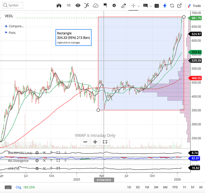Viewport: 205px width, 193px height.
Task: Open the Views eye icon menu
Action: pyautogui.click(x=78, y=5)
